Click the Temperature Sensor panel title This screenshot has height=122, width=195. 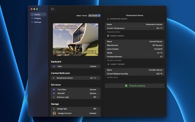click(135, 15)
